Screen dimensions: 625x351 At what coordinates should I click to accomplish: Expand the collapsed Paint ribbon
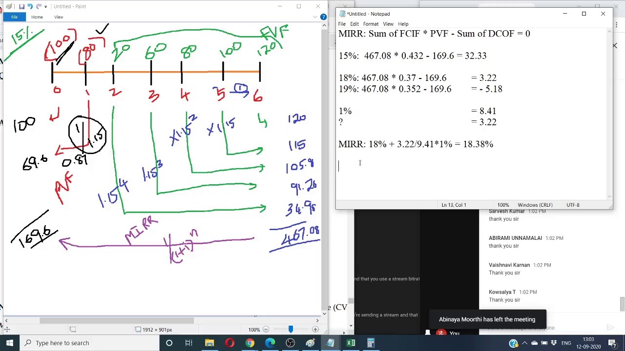[315, 17]
